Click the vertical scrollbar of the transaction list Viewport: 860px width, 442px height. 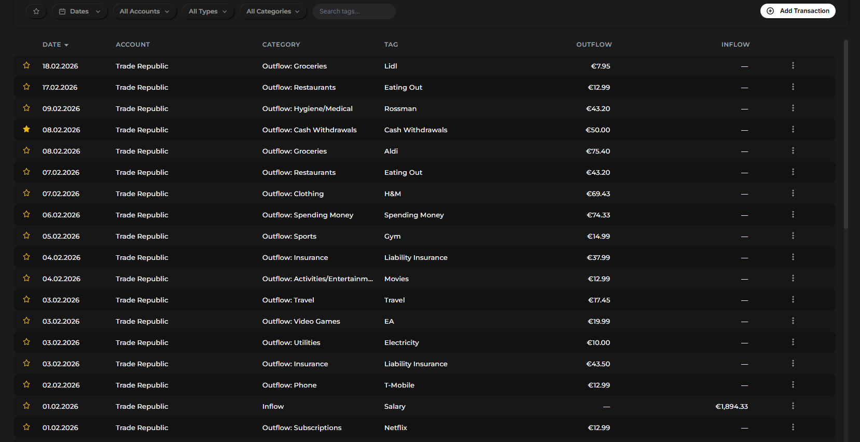(846, 135)
